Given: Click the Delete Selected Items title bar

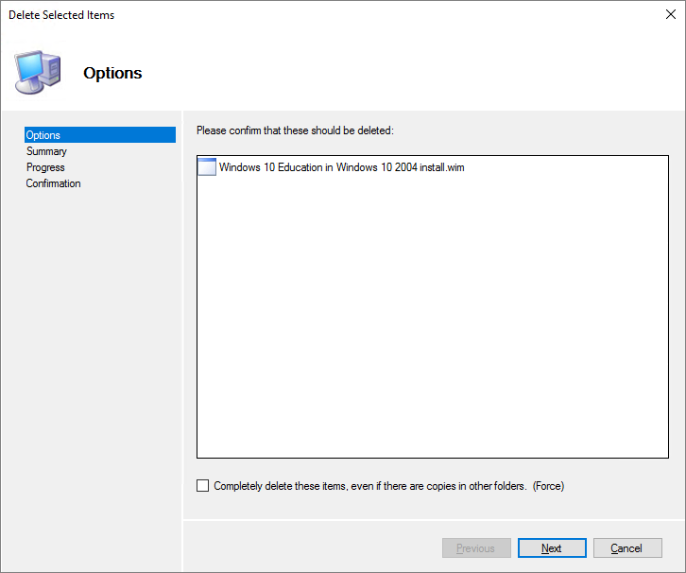Looking at the screenshot, I should click(283, 15).
